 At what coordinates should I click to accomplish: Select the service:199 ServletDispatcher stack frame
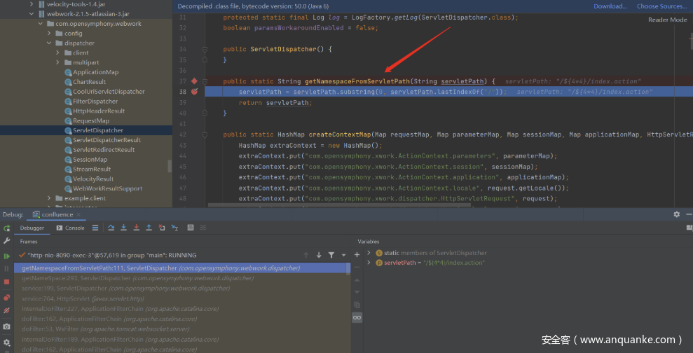[125, 288]
